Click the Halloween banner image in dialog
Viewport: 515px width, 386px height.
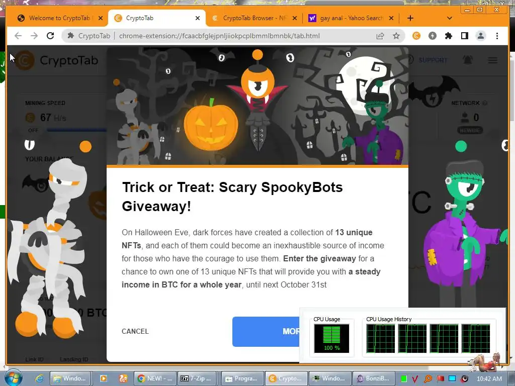(257, 106)
